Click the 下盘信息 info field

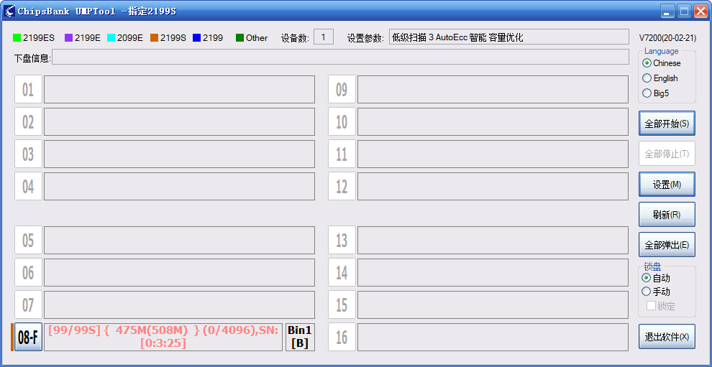click(341, 57)
